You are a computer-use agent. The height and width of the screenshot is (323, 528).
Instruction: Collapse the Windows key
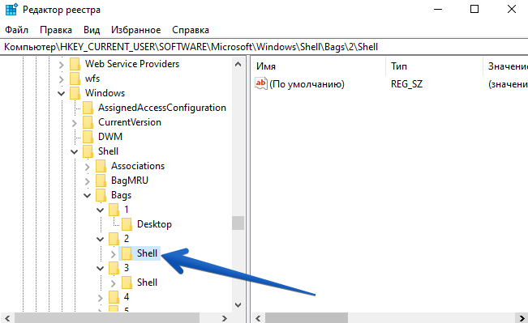[x=62, y=93]
